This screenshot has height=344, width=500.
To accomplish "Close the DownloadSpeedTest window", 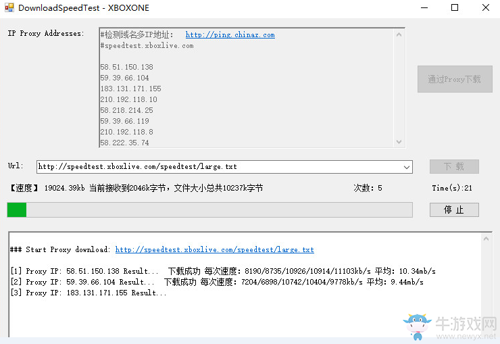I will pyautogui.click(x=486, y=7).
